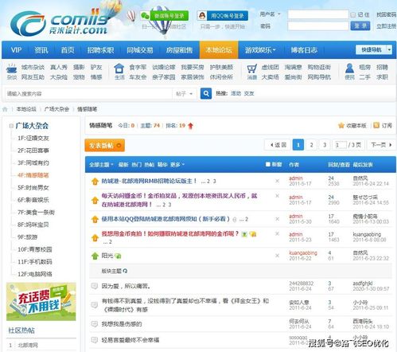The image size is (397, 352).
Task: Select 12F:电脑网络 in sidebar
Action: click(x=35, y=274)
